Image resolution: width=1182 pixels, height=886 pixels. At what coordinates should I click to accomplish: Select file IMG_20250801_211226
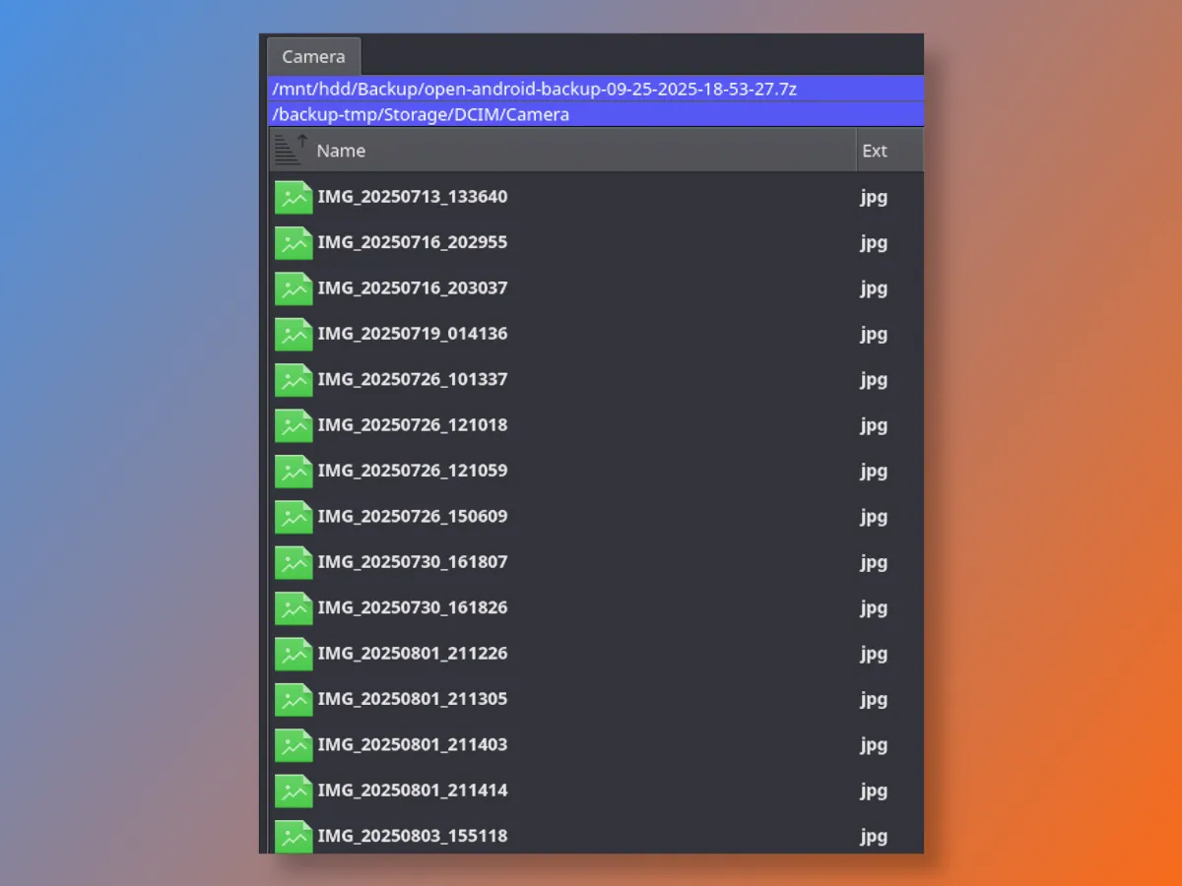(x=412, y=653)
